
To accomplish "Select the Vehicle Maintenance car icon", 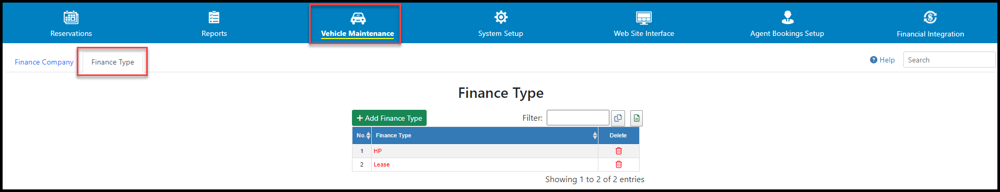I will point(358,18).
